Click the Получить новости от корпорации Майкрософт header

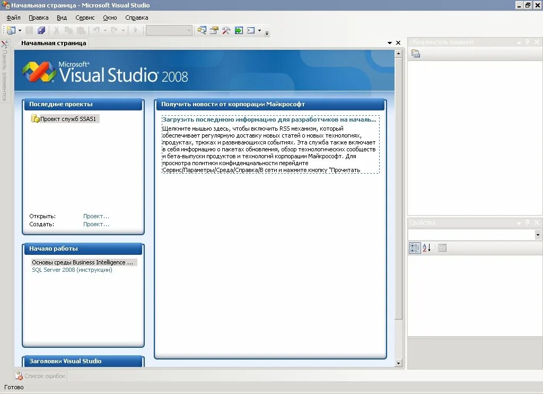click(270, 105)
